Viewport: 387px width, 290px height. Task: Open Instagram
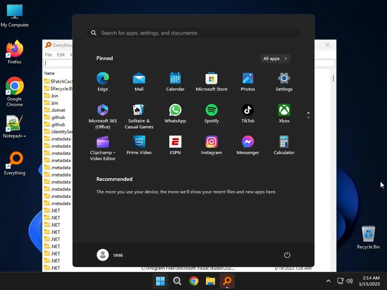tap(212, 145)
